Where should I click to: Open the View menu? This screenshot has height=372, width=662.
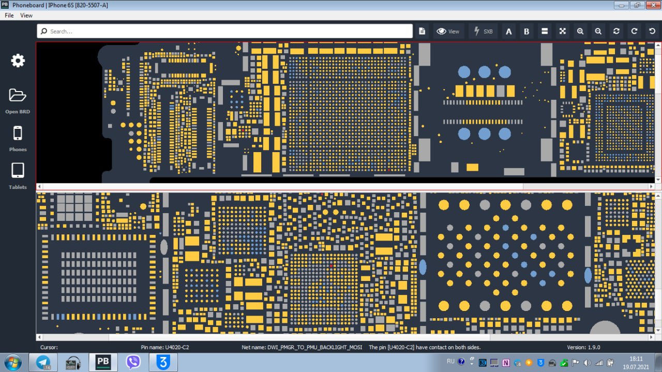click(26, 16)
